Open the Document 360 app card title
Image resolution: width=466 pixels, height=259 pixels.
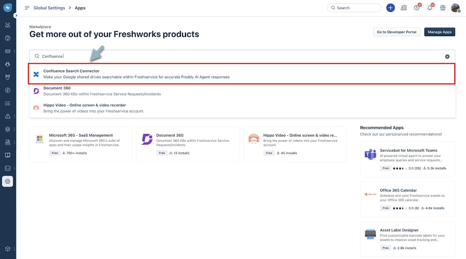point(170,135)
